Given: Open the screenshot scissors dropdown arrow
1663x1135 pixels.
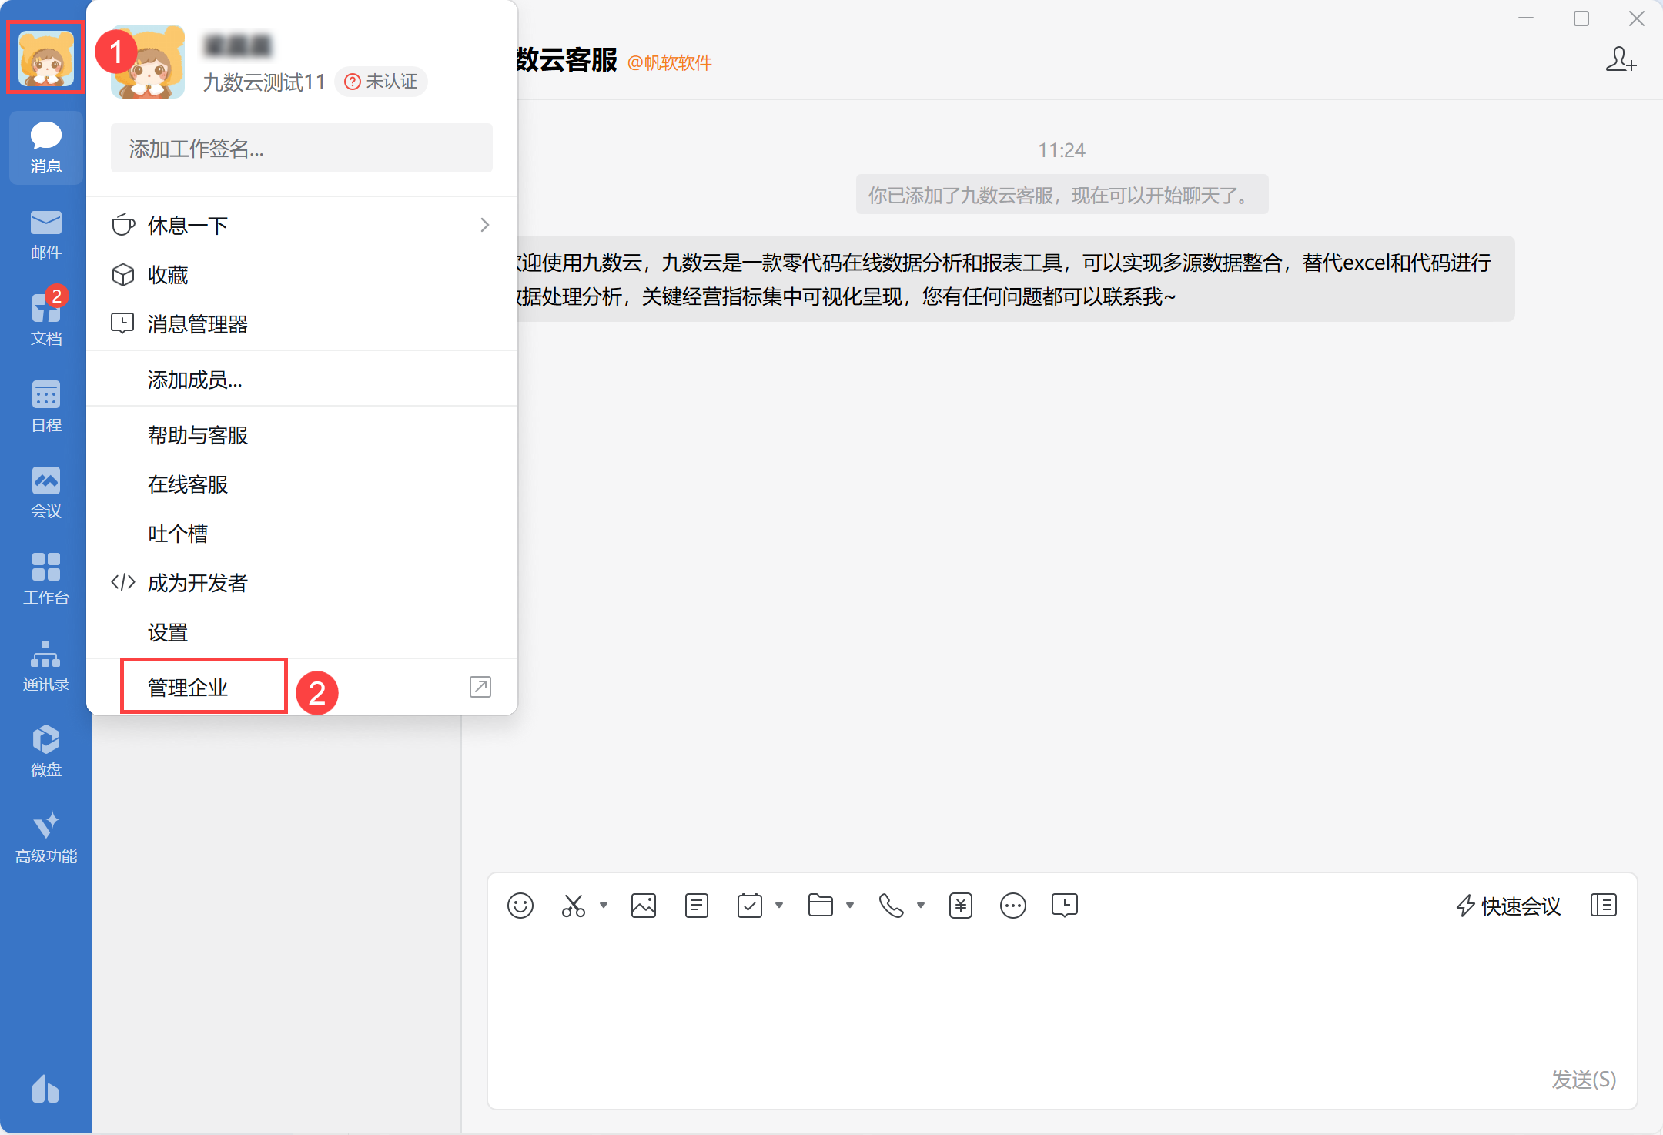Looking at the screenshot, I should point(604,906).
